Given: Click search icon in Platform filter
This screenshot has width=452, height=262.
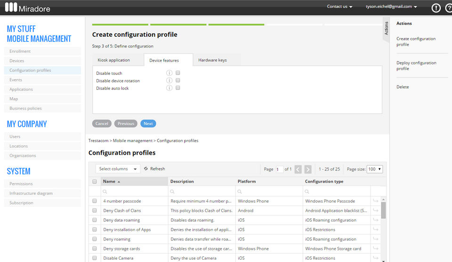Looking at the screenshot, I should tap(240, 191).
